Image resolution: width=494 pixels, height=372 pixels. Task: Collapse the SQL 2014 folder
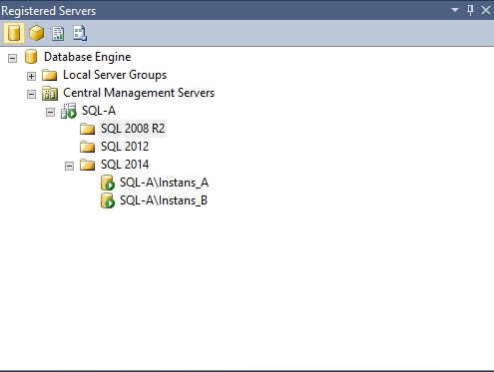69,166
